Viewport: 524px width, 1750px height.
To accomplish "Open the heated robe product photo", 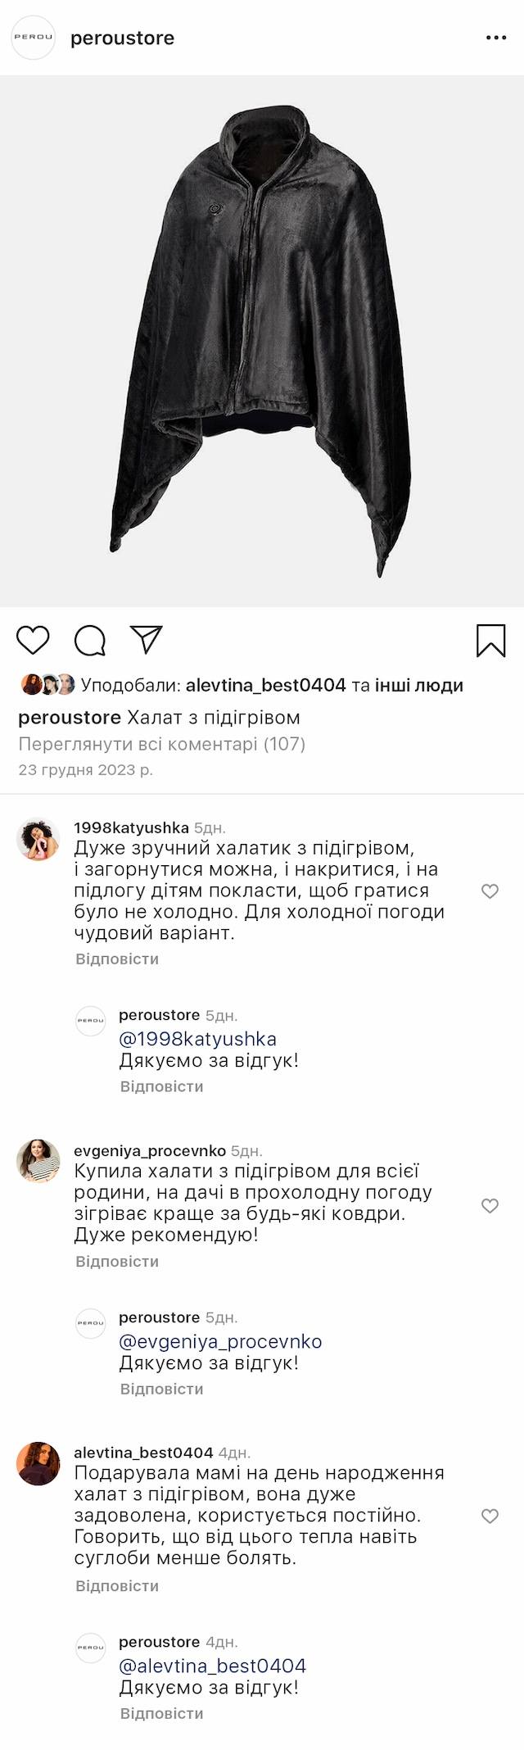I will [x=262, y=341].
